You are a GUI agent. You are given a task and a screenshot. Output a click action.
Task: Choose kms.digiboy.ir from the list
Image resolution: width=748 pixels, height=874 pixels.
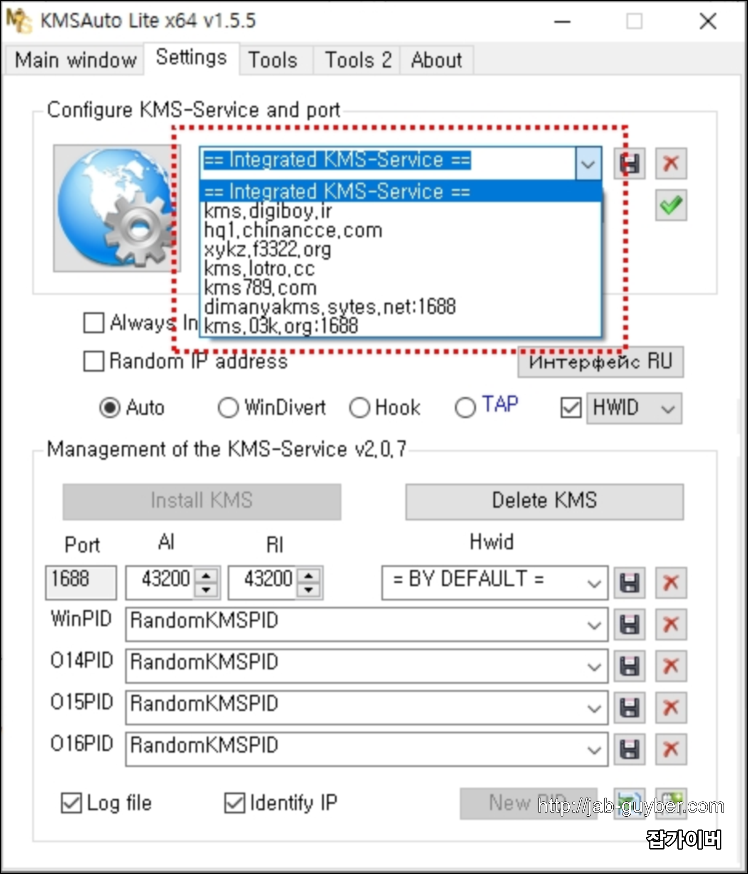click(400, 211)
